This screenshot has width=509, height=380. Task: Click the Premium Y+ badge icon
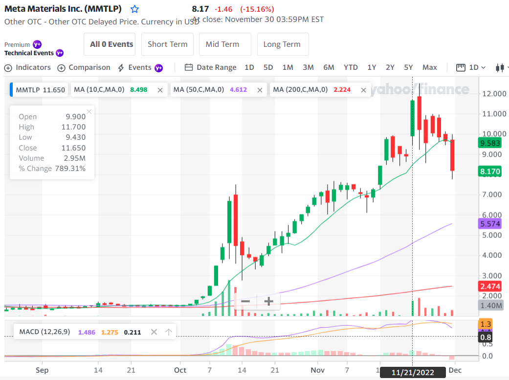point(37,44)
